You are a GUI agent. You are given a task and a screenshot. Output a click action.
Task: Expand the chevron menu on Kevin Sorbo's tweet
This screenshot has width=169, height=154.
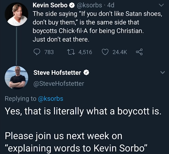tap(162, 5)
